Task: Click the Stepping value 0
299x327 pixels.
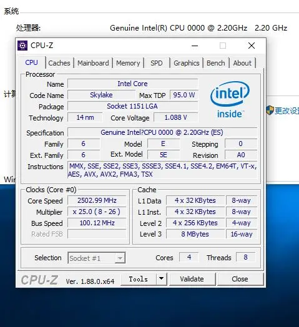Action: (241, 144)
